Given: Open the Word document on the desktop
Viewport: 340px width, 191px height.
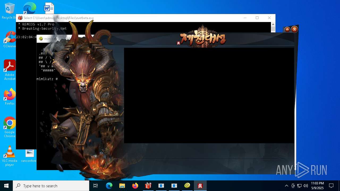Looking at the screenshot, I should pyautogui.click(x=49, y=8).
